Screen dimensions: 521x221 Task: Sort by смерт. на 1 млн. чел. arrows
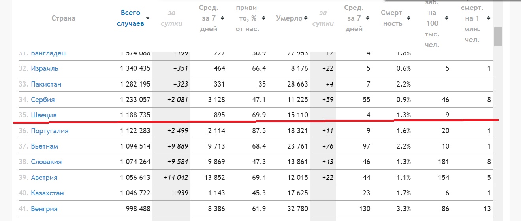[489, 18]
